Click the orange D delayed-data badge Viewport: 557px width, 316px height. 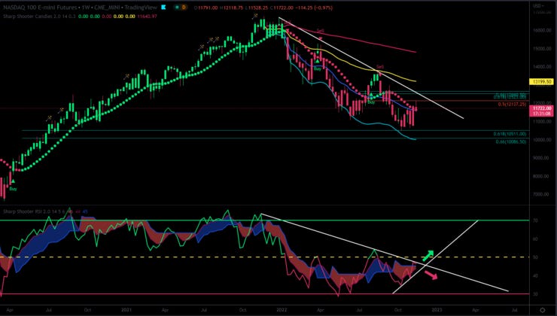(184, 7)
